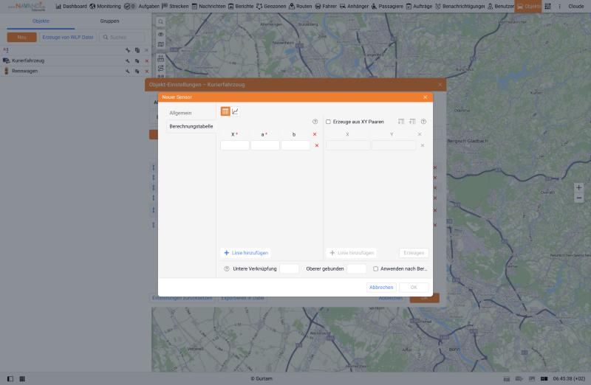
Task: Zoom in on the map
Action: coord(579,187)
